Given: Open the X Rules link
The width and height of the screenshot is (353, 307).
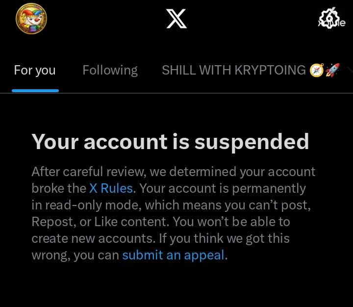Looking at the screenshot, I should point(111,188).
